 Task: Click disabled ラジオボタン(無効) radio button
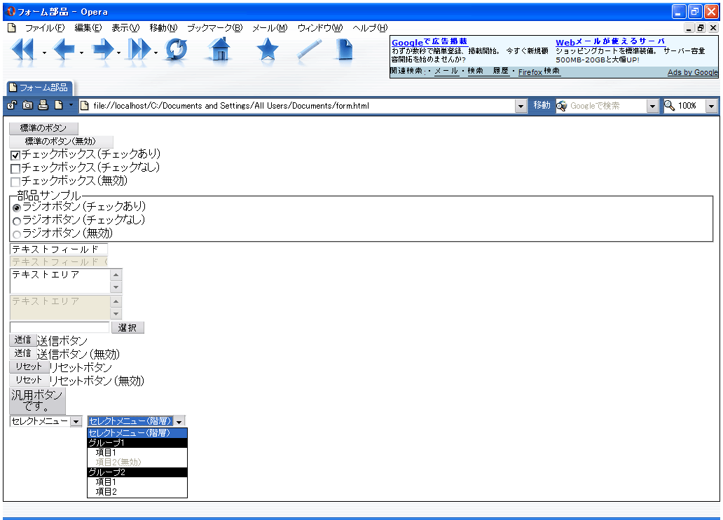tap(17, 234)
